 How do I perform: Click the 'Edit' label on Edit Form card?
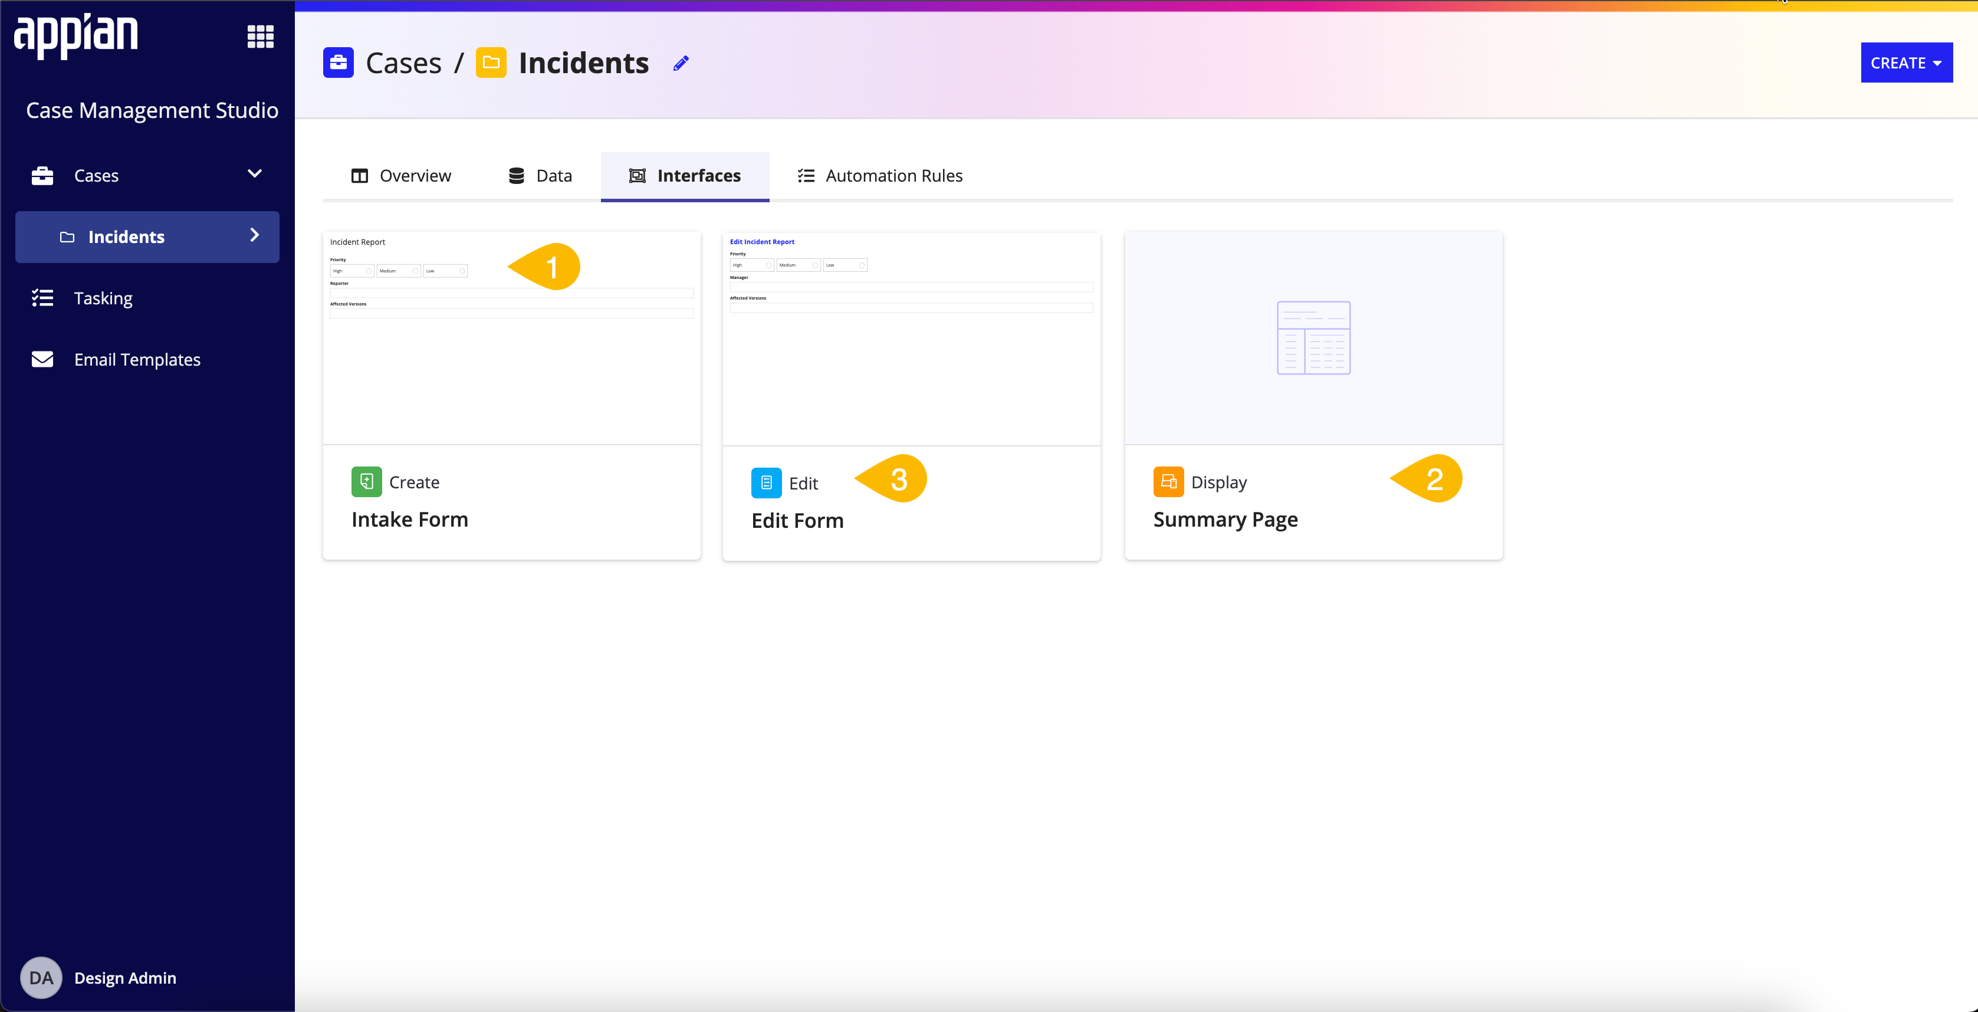click(x=804, y=483)
